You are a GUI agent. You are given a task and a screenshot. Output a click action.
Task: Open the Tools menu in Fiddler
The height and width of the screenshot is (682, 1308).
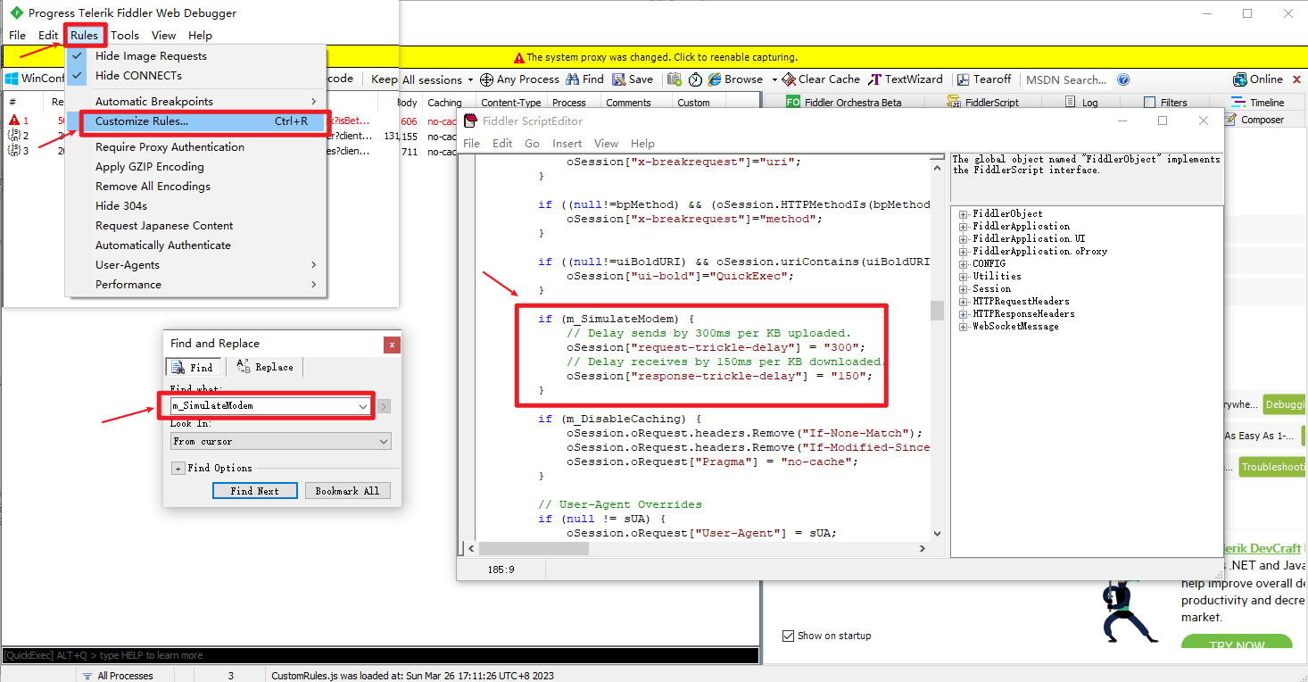[x=125, y=35]
